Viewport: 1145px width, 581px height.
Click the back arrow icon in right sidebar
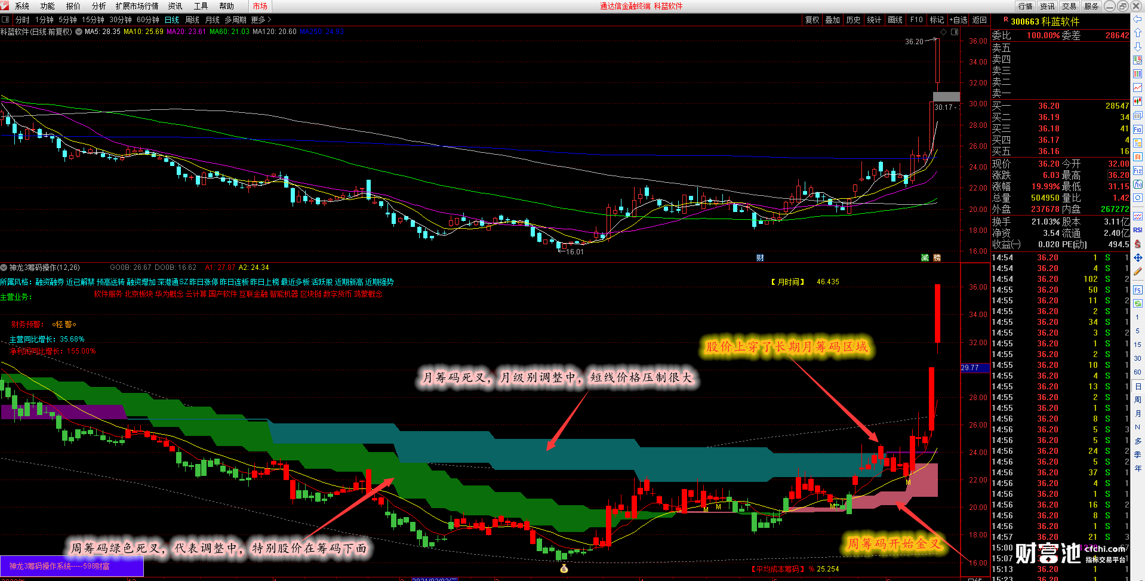pos(1137,20)
